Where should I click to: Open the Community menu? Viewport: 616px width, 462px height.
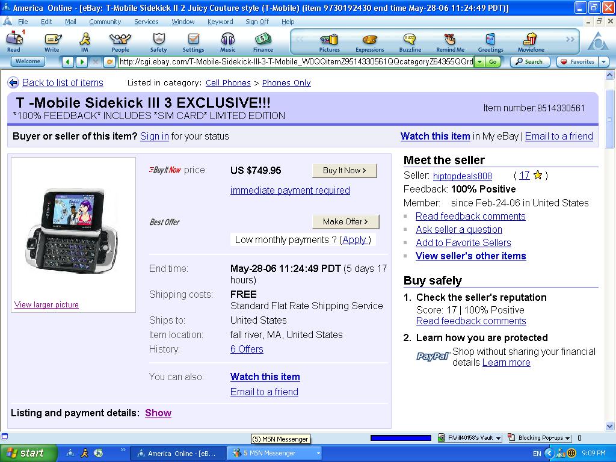(x=105, y=22)
